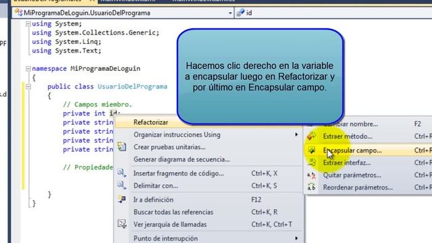Select Quitar parámetros... in the submenu
432x243 pixels.
pyautogui.click(x=368, y=175)
